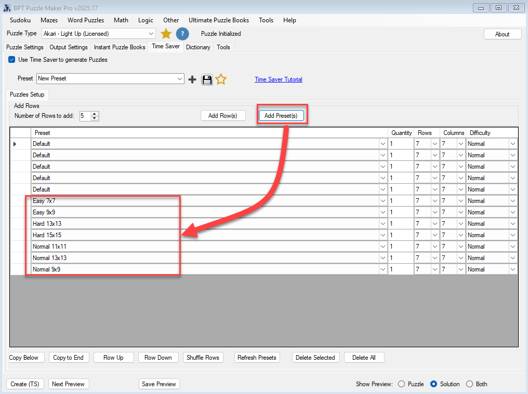
Task: Open help via blue question mark icon
Action: pyautogui.click(x=182, y=34)
